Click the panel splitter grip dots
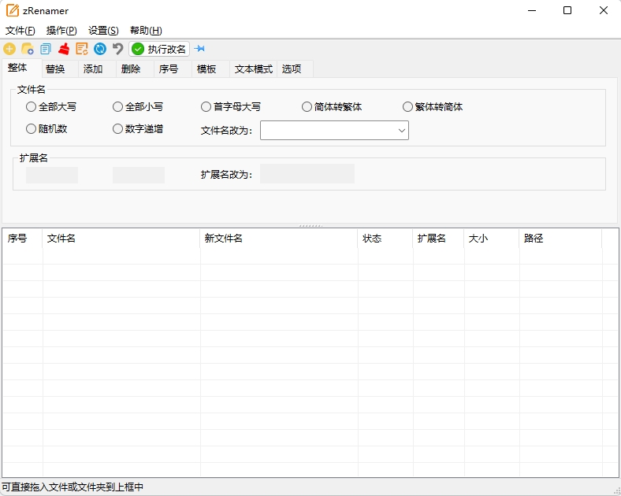Screen dimensions: 621x496 [x=310, y=226]
